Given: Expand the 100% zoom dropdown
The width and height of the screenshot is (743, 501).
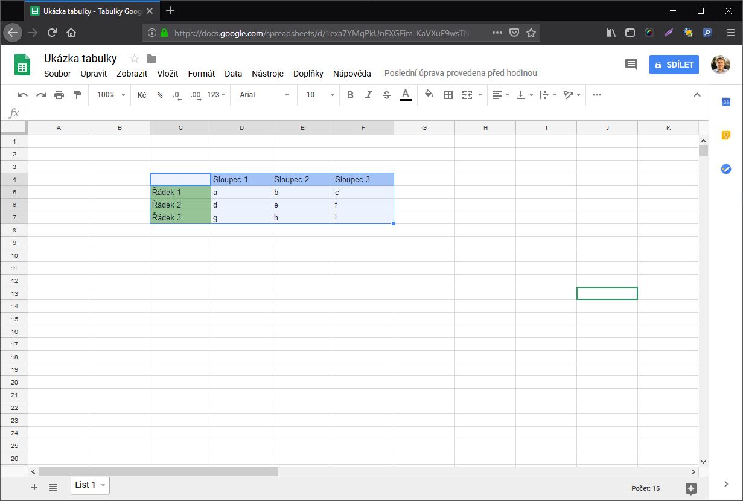Looking at the screenshot, I should click(x=111, y=95).
